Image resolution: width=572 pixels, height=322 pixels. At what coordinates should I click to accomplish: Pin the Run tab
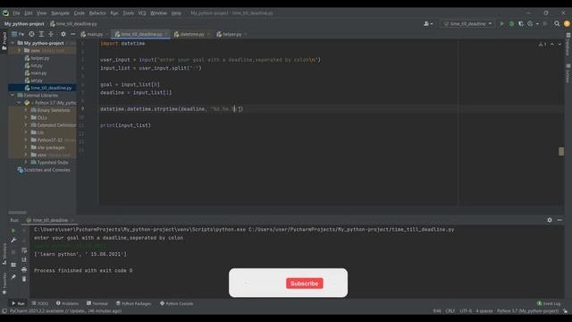click(13, 277)
